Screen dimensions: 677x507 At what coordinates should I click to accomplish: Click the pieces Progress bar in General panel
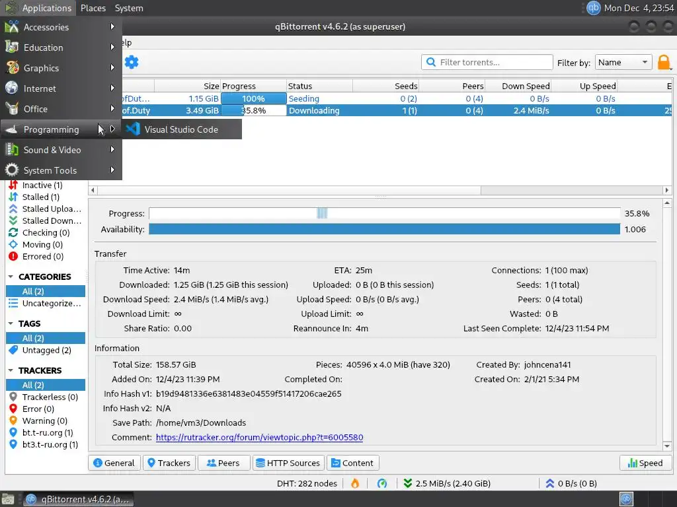(385, 213)
